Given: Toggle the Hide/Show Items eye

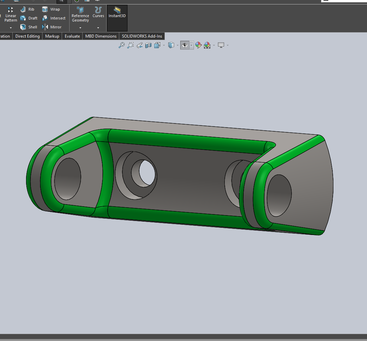Looking at the screenshot, I should point(185,45).
